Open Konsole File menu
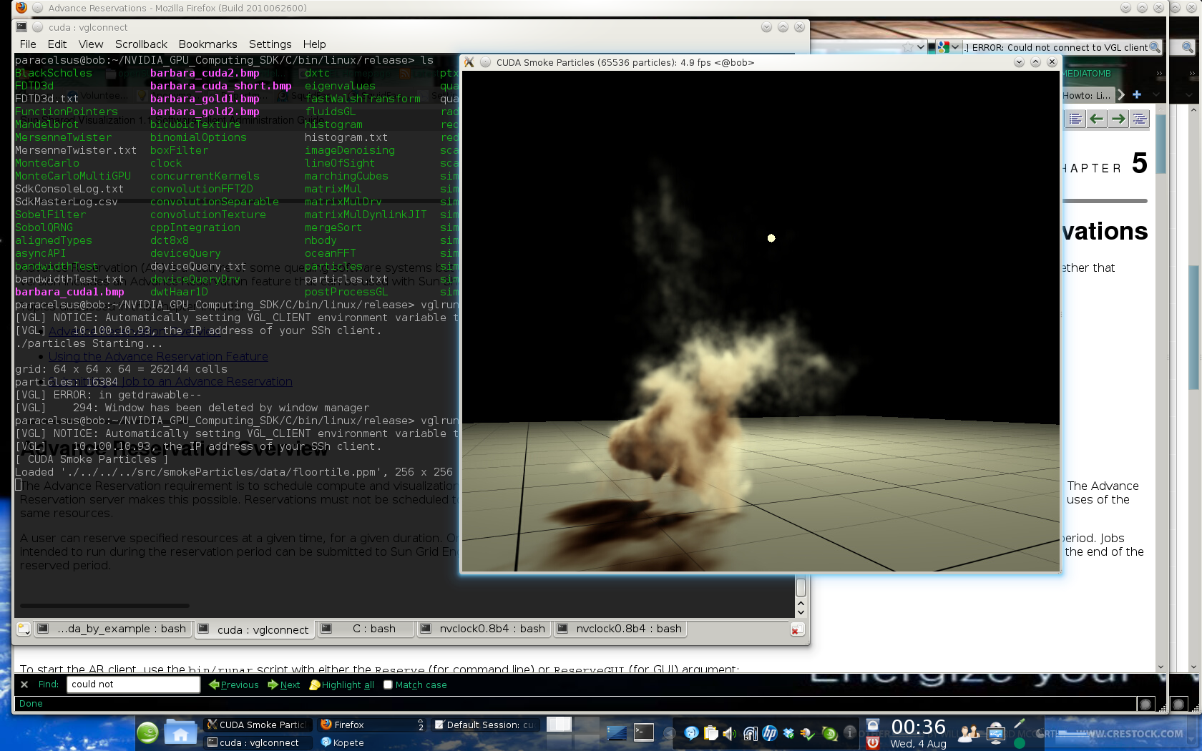This screenshot has width=1202, height=751. click(28, 44)
